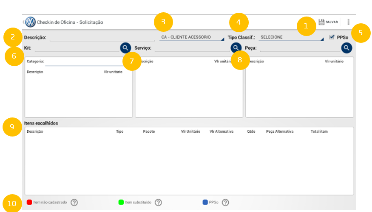Click the 'Vlr Alternativa' column header
The width and height of the screenshot is (372, 212).
click(221, 131)
